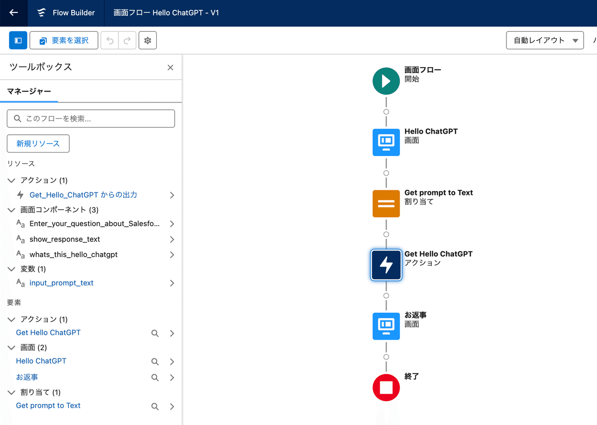Open Hello ChatGPT screen element in the toolbox list
Screen dimensions: 597x425
coord(41,361)
